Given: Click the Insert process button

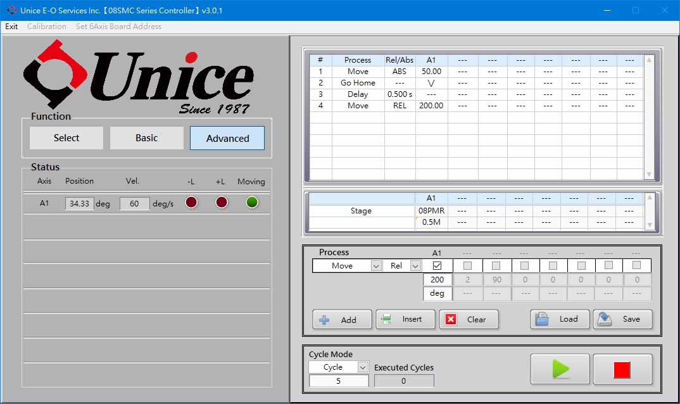Looking at the screenshot, I should pos(405,319).
